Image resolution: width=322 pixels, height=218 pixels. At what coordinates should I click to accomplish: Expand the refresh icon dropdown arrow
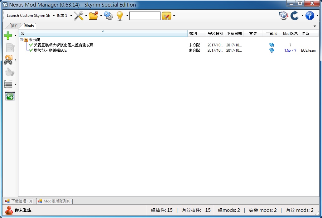tap(302, 16)
